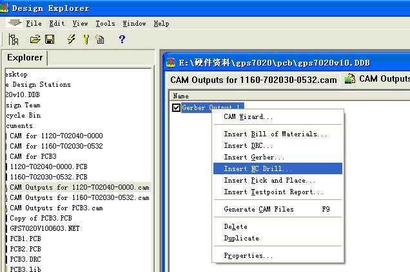Select Desktop in Explorer tree
This screenshot has width=410, height=272.
point(17,75)
